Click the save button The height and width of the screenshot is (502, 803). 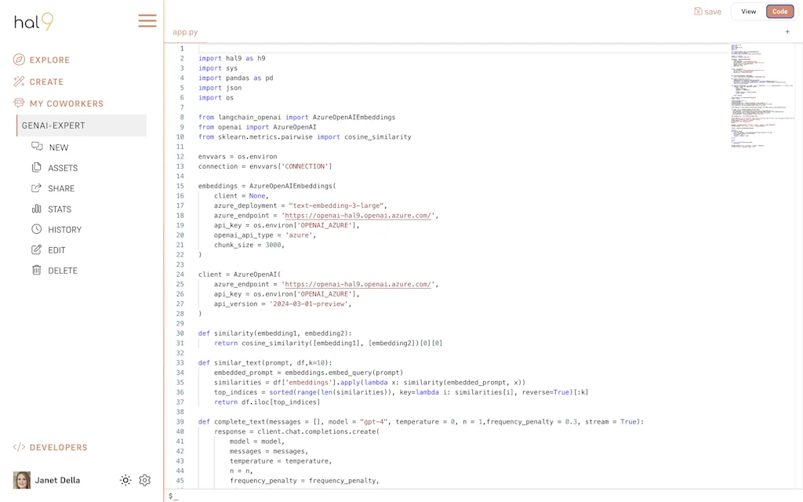coord(707,12)
